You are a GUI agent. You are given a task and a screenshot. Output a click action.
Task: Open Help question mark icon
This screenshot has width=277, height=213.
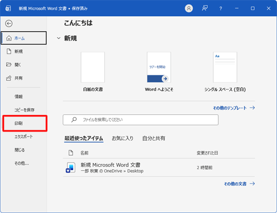220,8
